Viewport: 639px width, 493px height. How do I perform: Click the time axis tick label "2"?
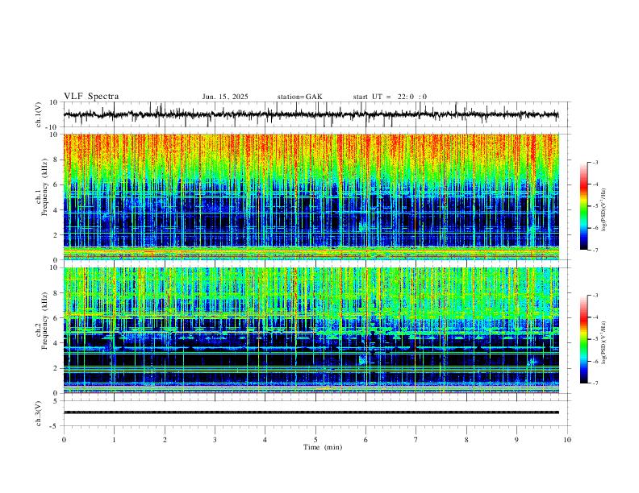coord(165,440)
